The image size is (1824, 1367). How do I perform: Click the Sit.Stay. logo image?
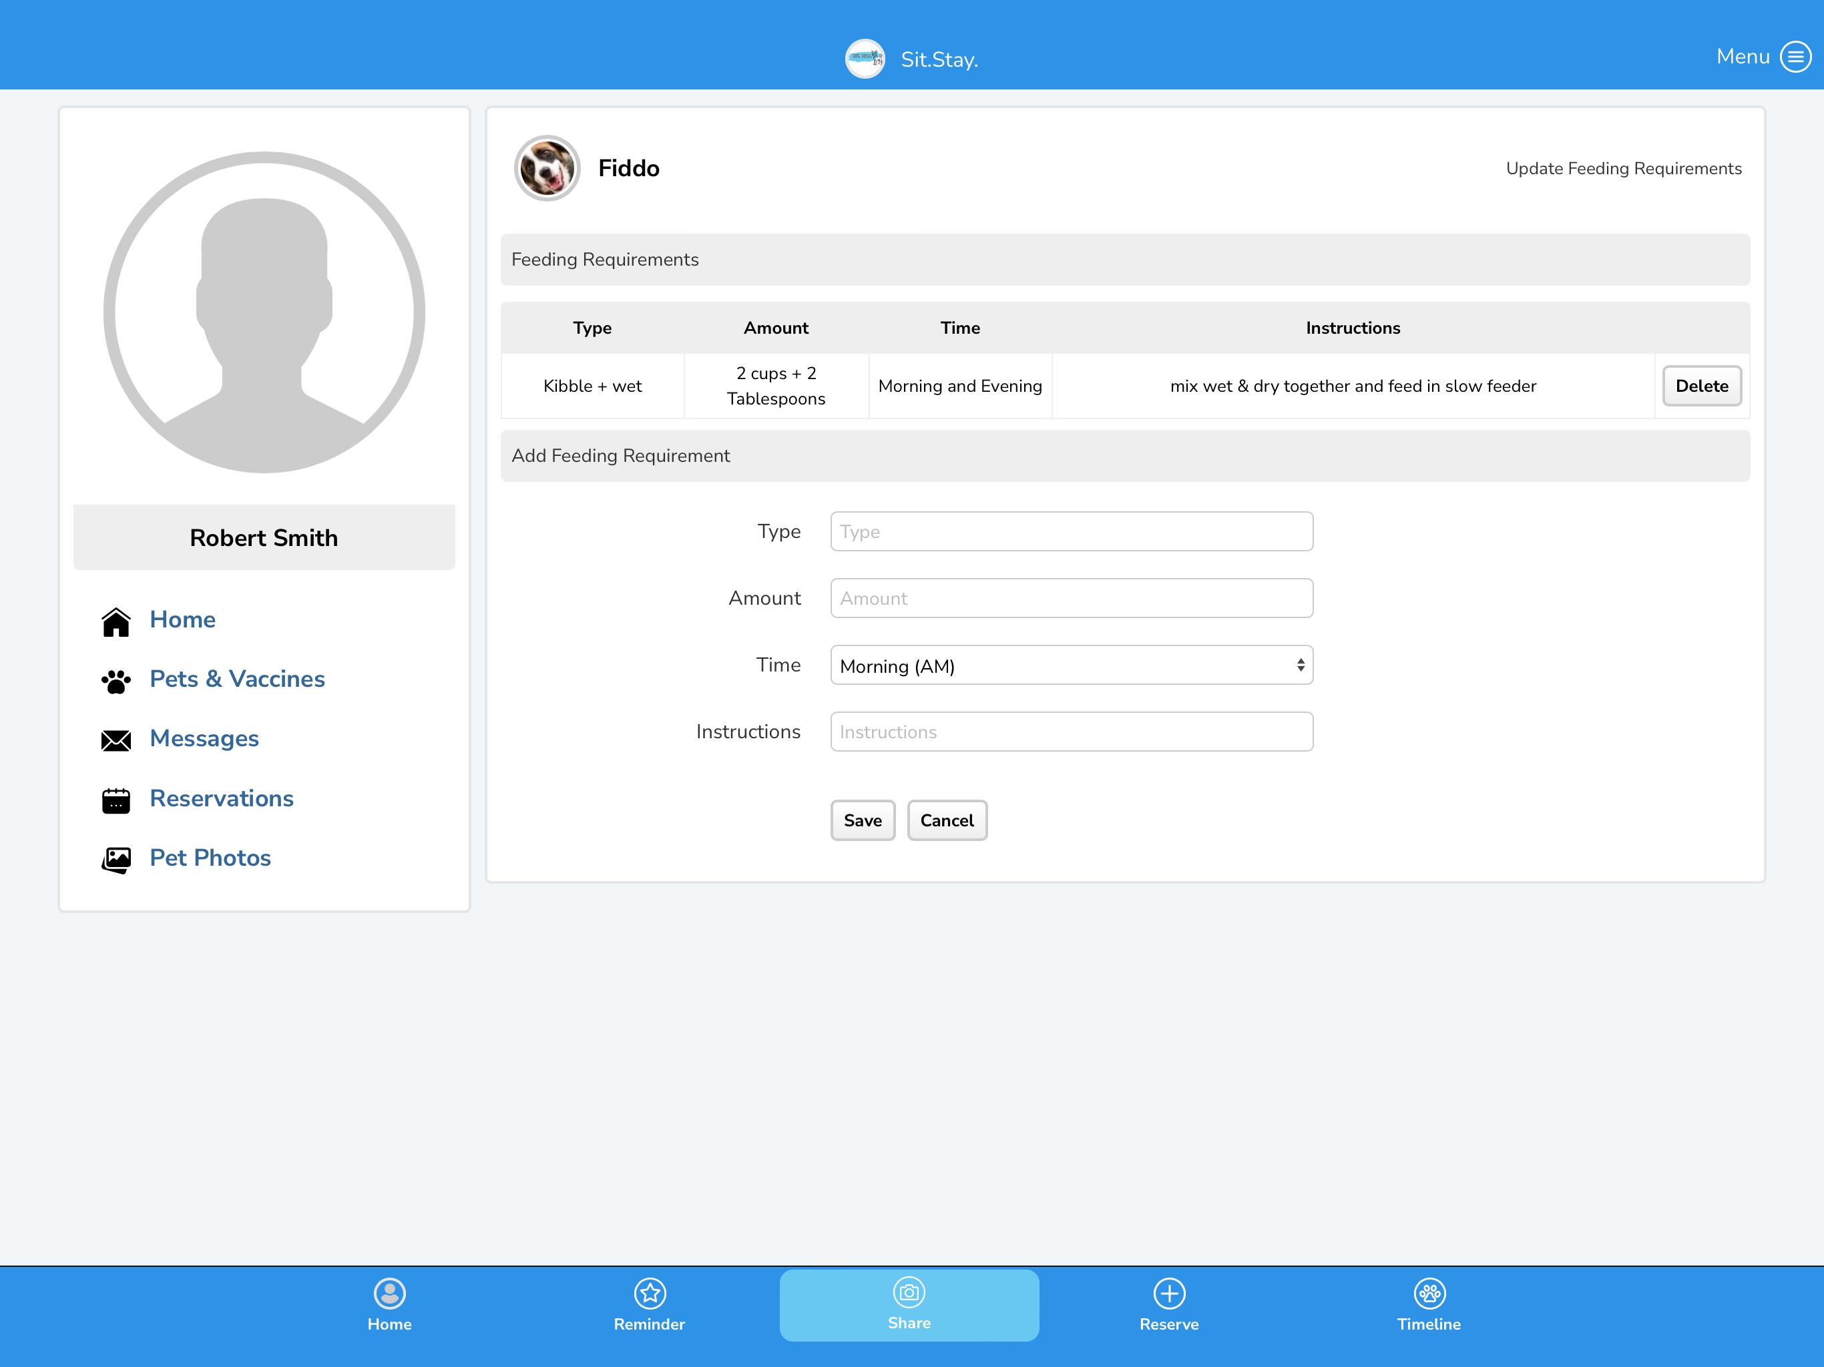[x=865, y=59]
